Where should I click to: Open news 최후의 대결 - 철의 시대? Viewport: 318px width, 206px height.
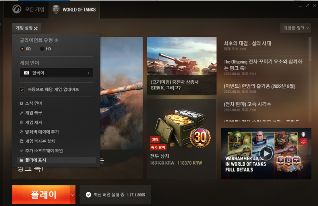click(247, 43)
